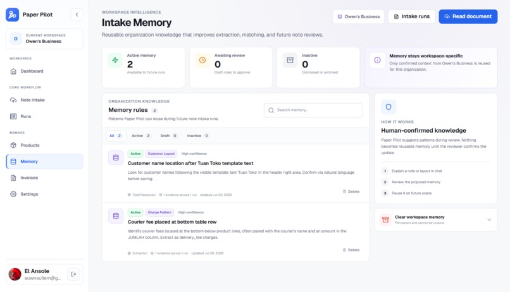Click step Review the proposed memory
The image size is (510, 292).
point(416,182)
